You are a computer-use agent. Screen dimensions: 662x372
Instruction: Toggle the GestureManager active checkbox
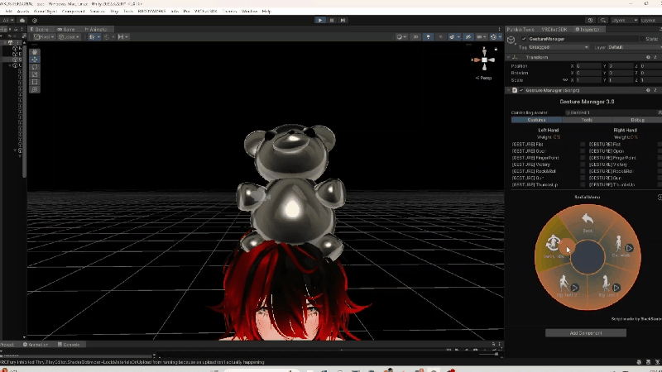523,39
